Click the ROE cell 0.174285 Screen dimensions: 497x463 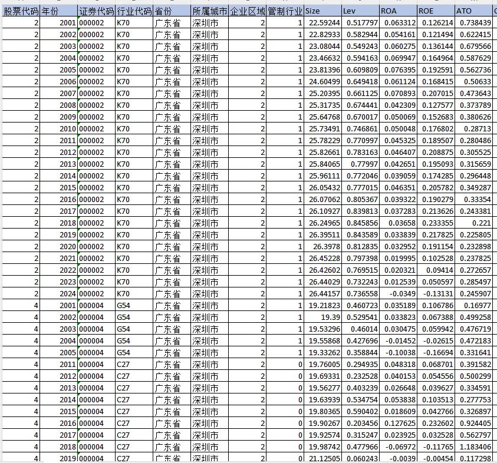coord(436,176)
